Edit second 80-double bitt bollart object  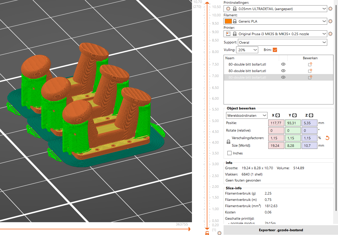tap(310, 71)
